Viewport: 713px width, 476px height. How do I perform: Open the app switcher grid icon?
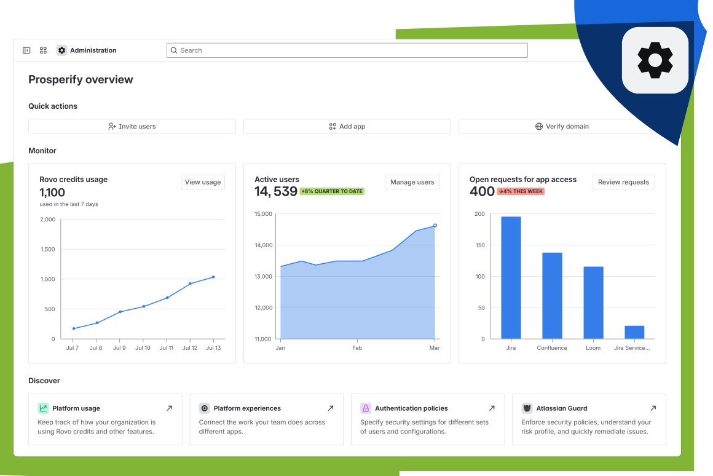coord(44,50)
